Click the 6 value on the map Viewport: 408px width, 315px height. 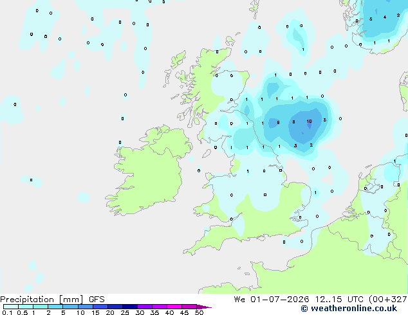point(278,122)
